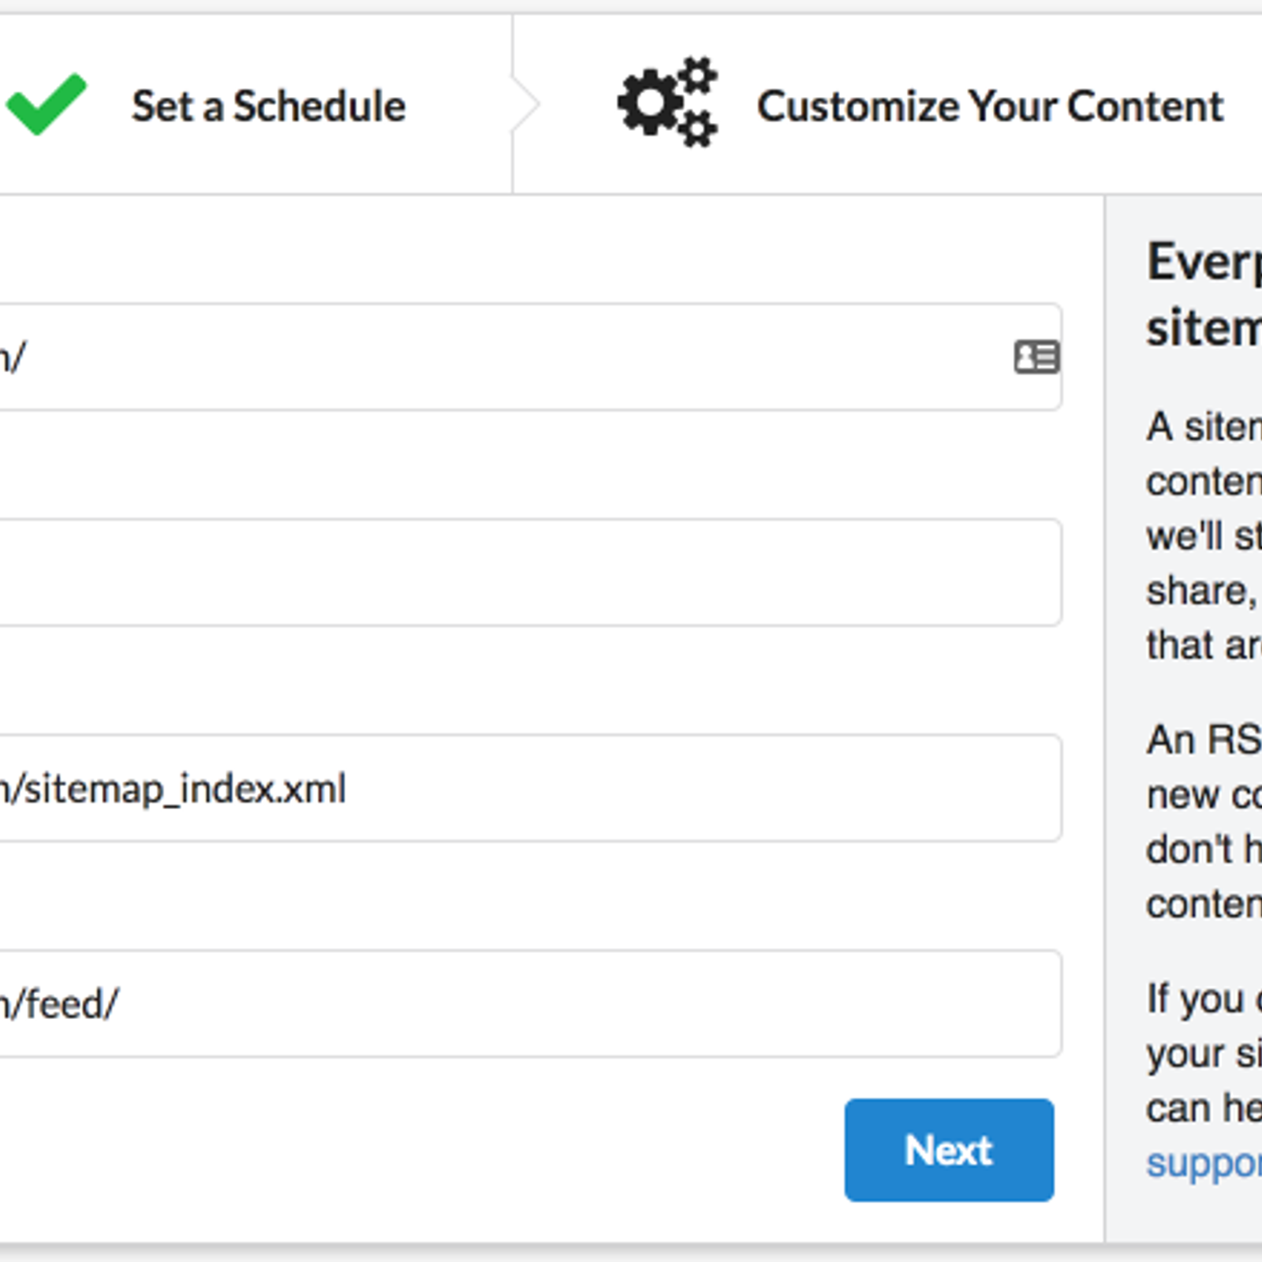Open the support link in sidebar
1262x1262 pixels.
pos(1204,1163)
